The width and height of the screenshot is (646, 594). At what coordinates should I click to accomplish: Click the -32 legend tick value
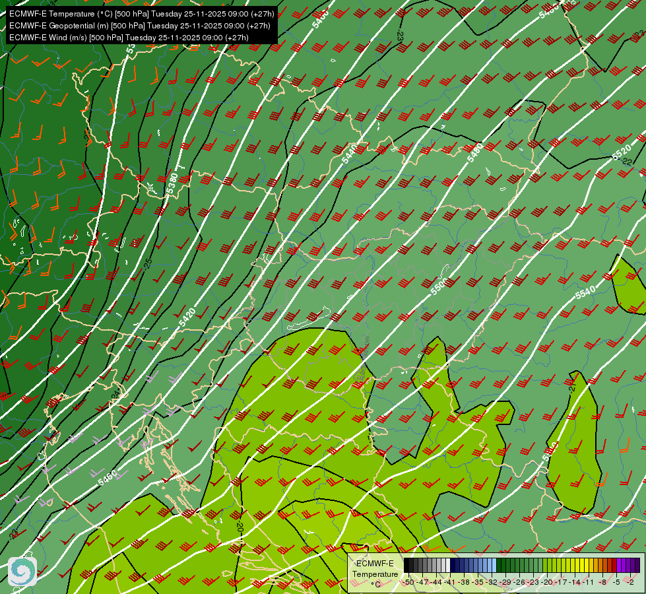[492, 582]
